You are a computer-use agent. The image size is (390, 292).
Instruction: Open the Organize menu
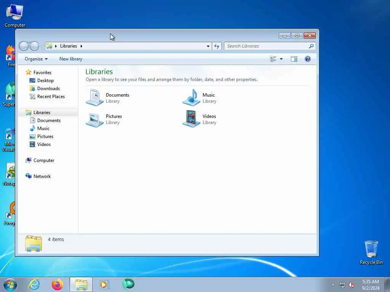pyautogui.click(x=36, y=59)
